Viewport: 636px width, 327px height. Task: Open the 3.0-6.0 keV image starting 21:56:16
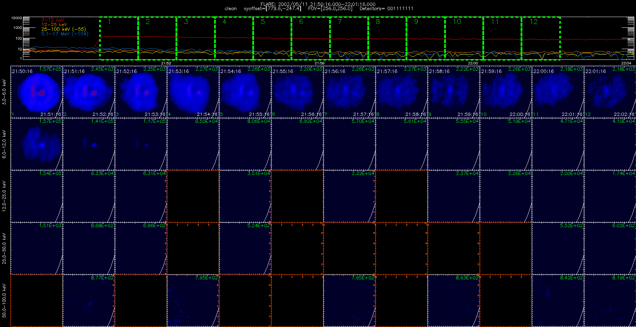point(349,91)
